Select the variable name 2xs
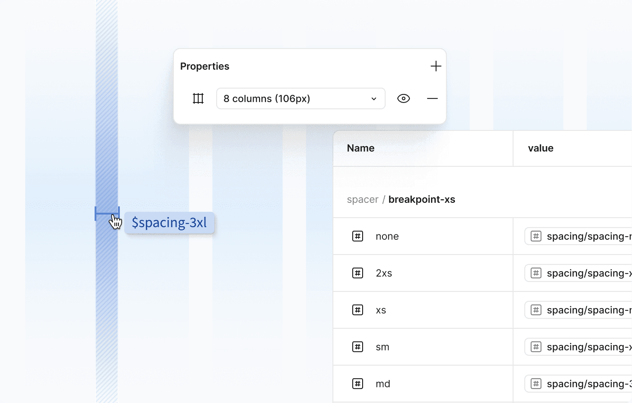Image resolution: width=632 pixels, height=403 pixels. click(384, 273)
